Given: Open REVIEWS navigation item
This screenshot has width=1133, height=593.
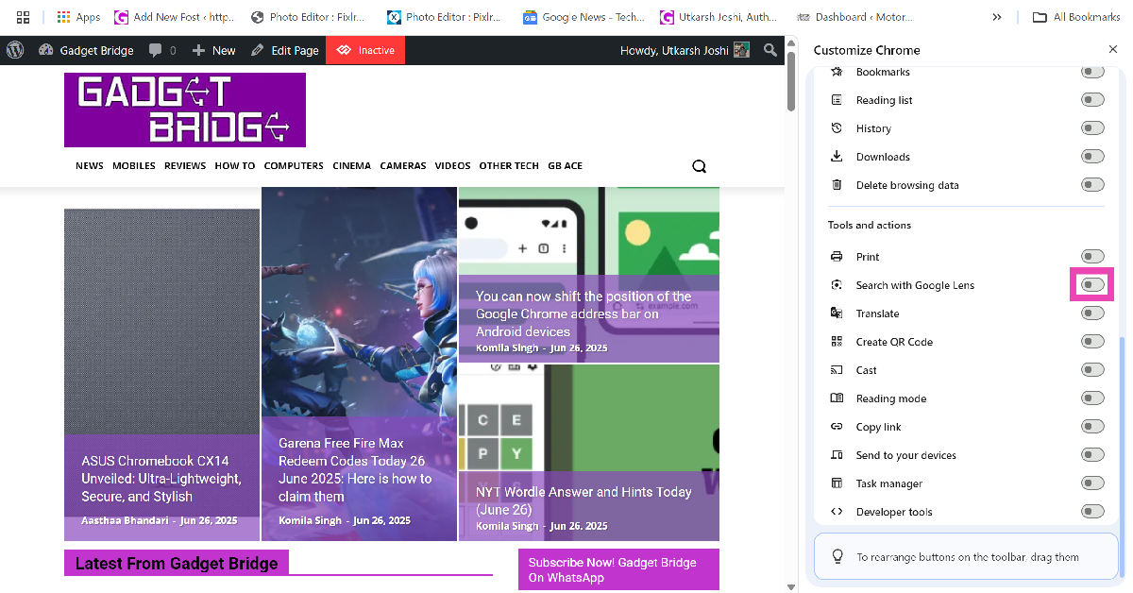Looking at the screenshot, I should (185, 165).
